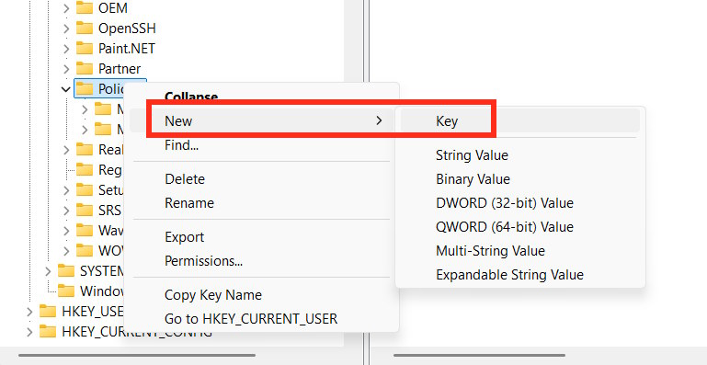This screenshot has width=707, height=365.
Task: Click the values pane horizontal scrollbar
Action: (479, 356)
